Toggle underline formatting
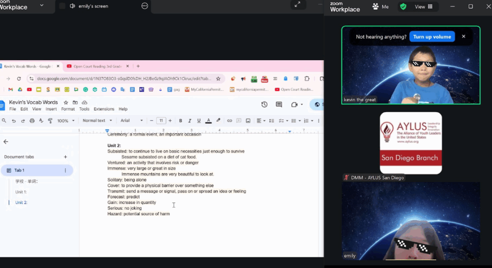The height and width of the screenshot is (268, 492). click(x=199, y=121)
